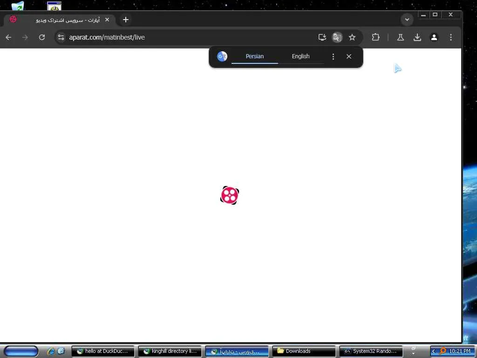Reload the Aparat page
This screenshot has height=358, width=477.
42,37
